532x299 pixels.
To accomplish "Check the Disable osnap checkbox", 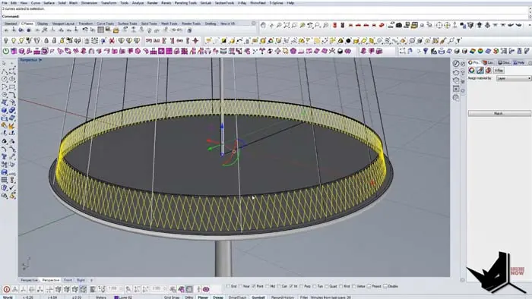I will click(x=385, y=286).
